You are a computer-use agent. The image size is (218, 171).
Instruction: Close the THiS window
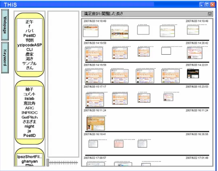click(x=213, y=4)
